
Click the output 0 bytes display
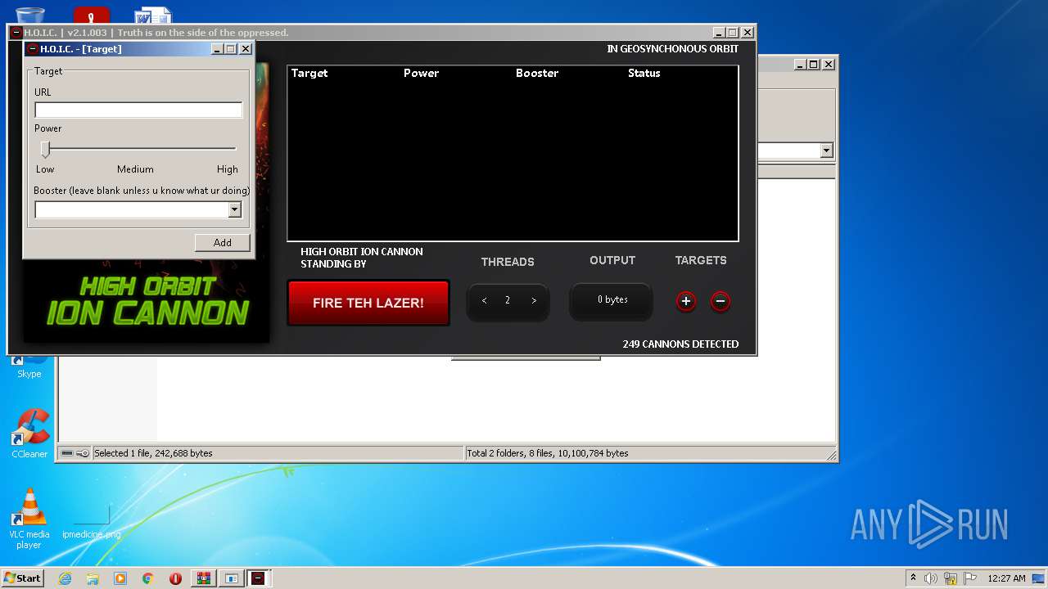612,300
